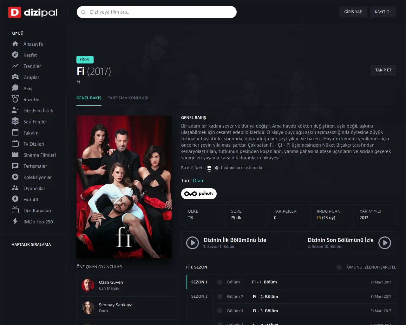Click the Keşfet compass icon
This screenshot has width=406, height=325.
(15, 55)
